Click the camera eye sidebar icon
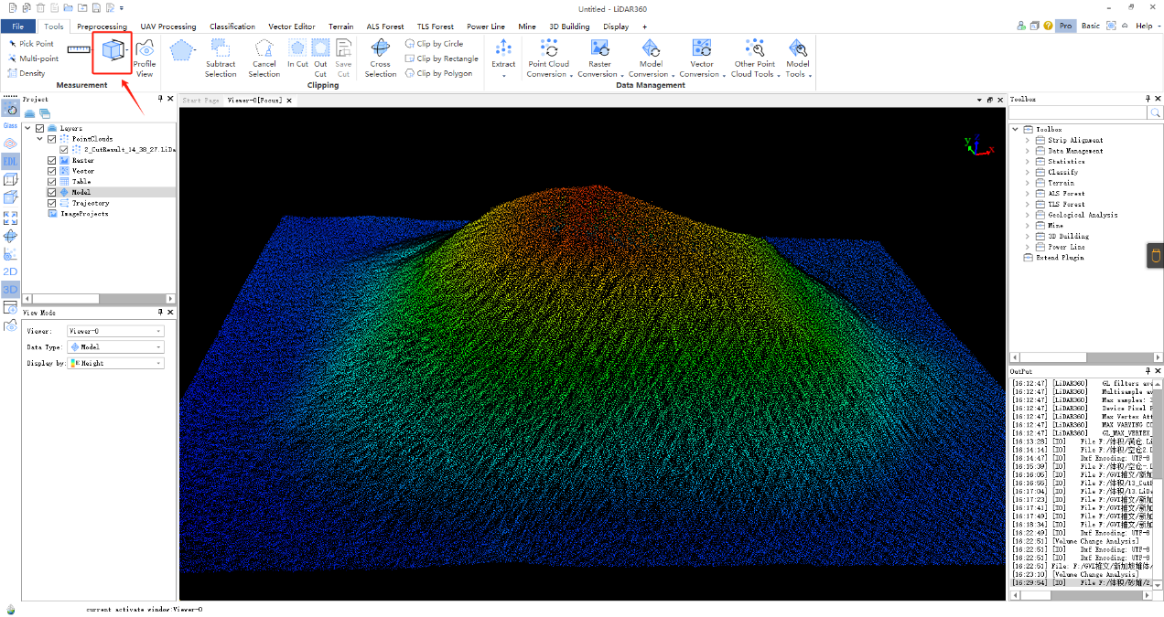 pos(10,324)
